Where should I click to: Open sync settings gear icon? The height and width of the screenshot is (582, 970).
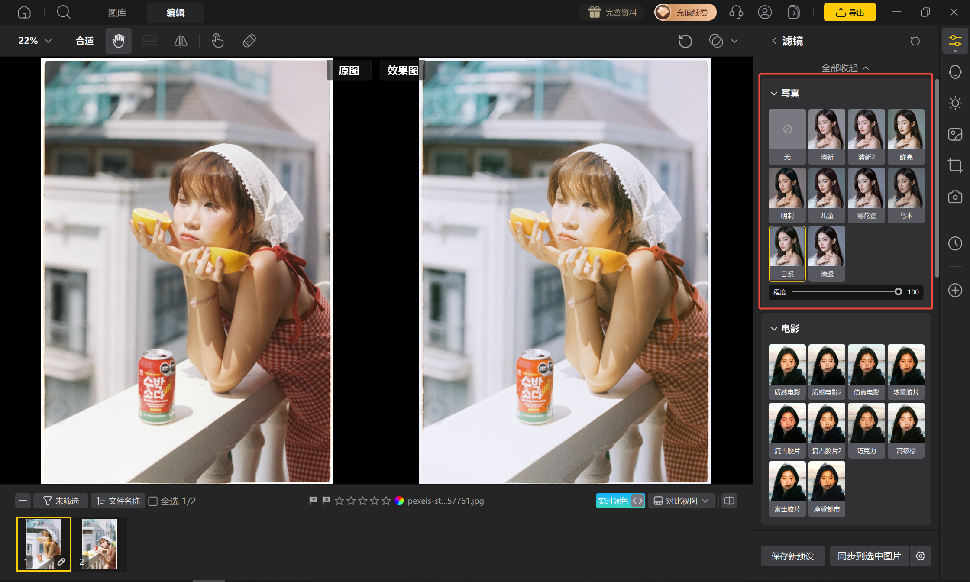pos(921,556)
